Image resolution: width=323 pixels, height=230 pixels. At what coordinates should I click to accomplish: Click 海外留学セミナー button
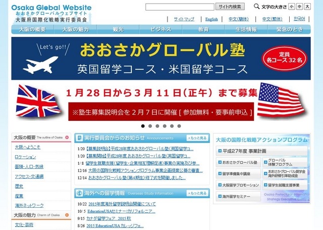pyautogui.click(x=238, y=196)
